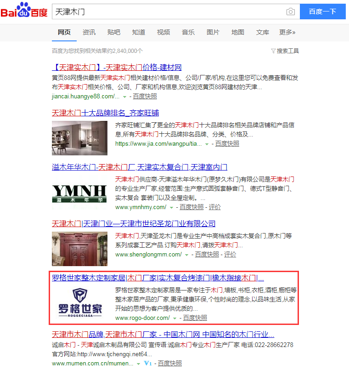349x370 pixels.
Task: Click the search tools filter icon
Action: pos(273,51)
